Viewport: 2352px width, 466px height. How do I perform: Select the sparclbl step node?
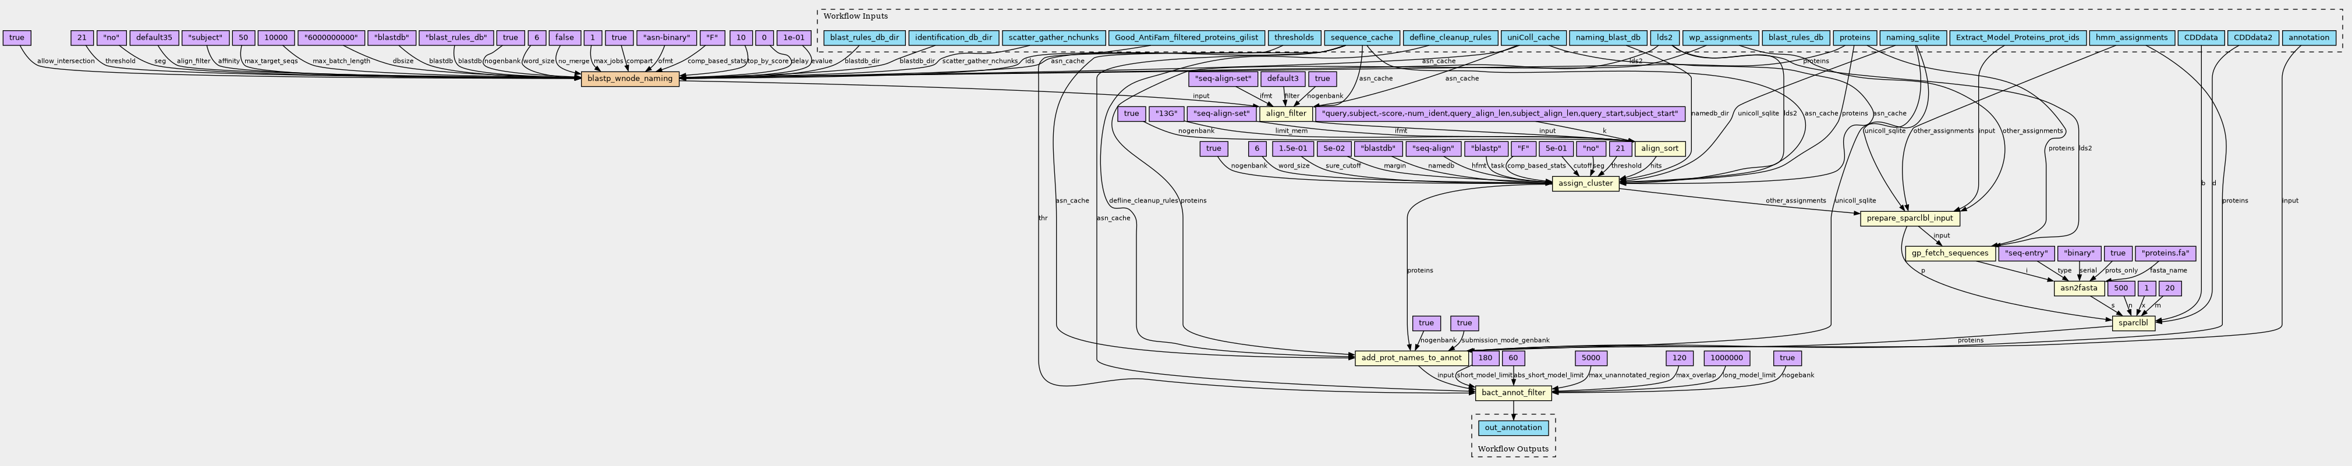pos(2133,323)
